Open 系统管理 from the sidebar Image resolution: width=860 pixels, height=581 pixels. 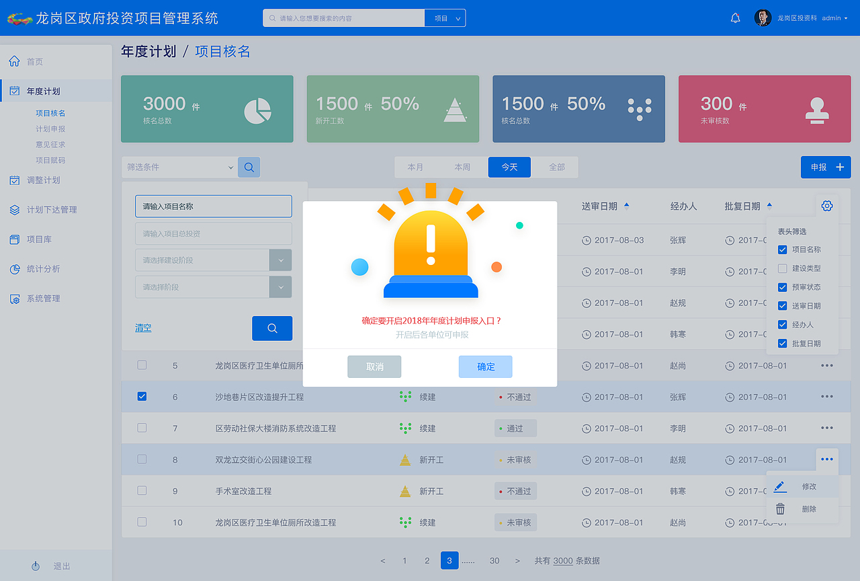15,299
